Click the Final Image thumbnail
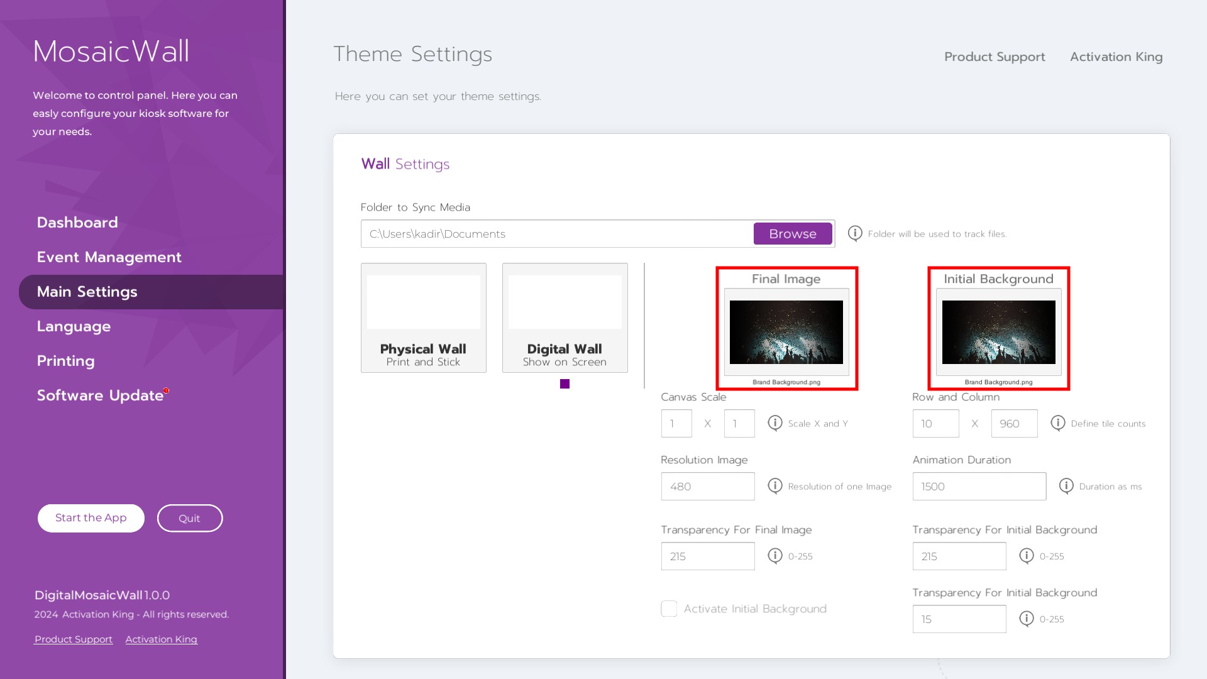Screen dimensions: 1207x679 pos(786,332)
